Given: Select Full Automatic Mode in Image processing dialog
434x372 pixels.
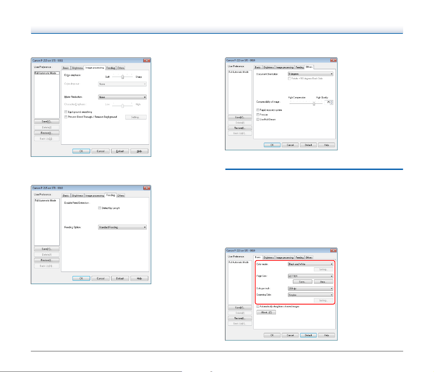Looking at the screenshot, I should click(47, 73).
